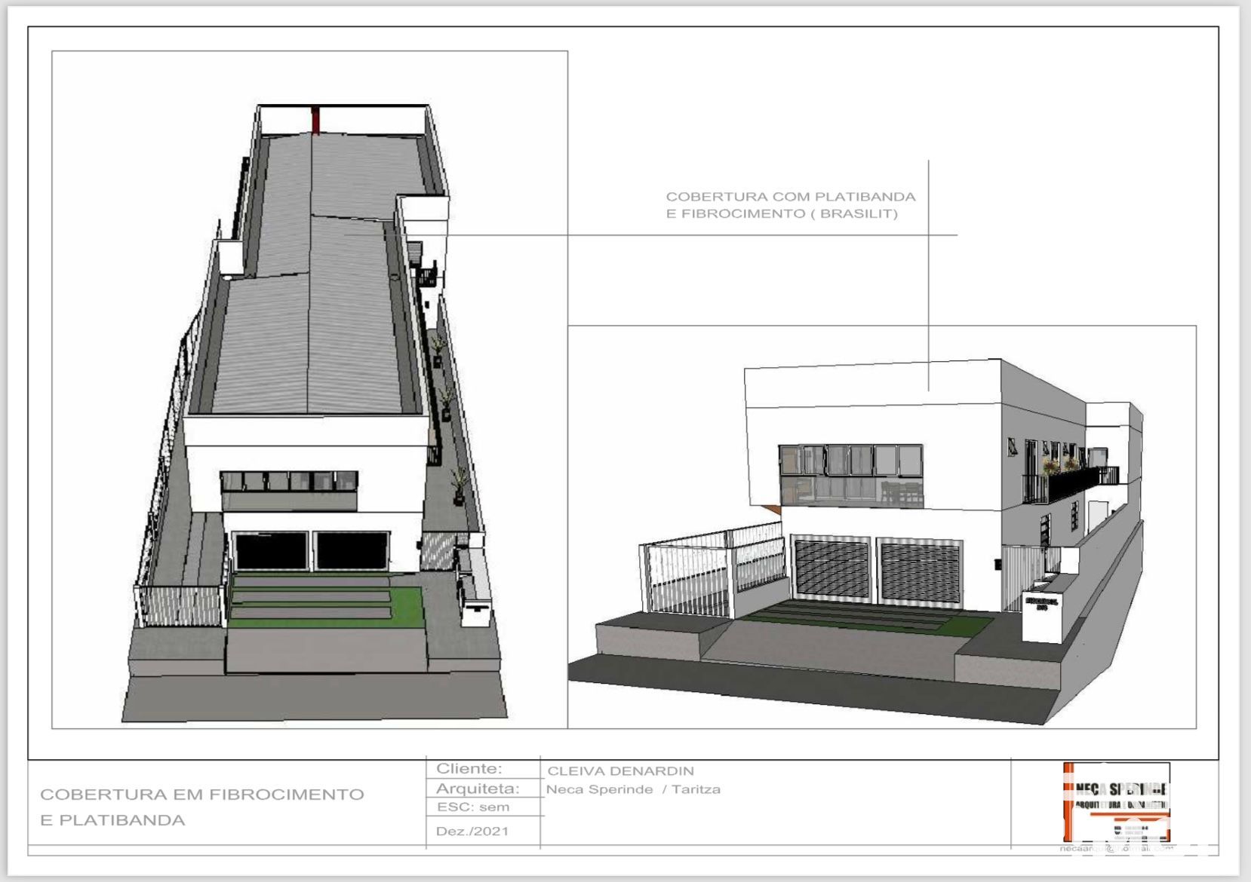This screenshot has width=1251, height=882.
Task: Click the 'Dez./2021' date field
Action: 472,831
